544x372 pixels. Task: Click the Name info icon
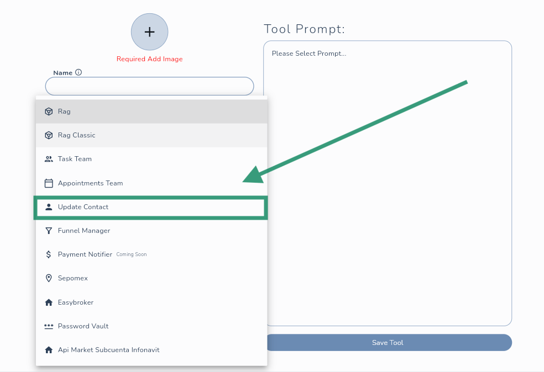[79, 72]
